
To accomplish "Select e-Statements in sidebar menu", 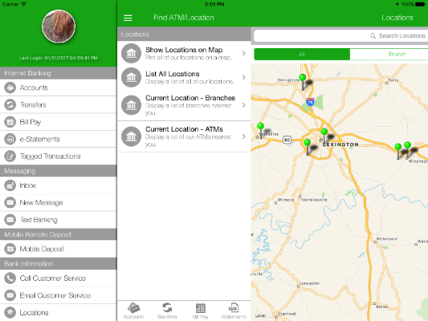I will [59, 139].
